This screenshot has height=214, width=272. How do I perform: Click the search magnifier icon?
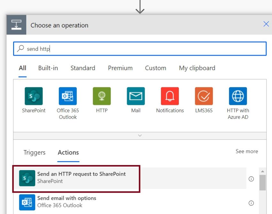pyautogui.click(x=20, y=48)
